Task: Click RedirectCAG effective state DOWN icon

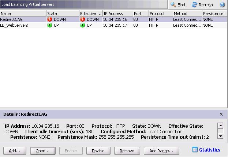Action: [83, 19]
